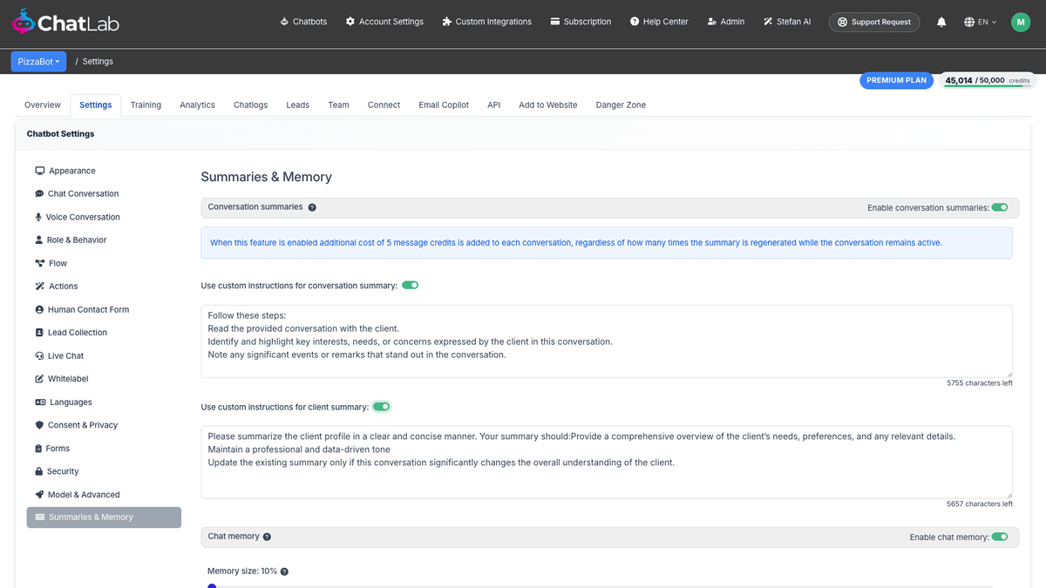Switch to the Training tab
The height and width of the screenshot is (588, 1046).
pyautogui.click(x=146, y=105)
